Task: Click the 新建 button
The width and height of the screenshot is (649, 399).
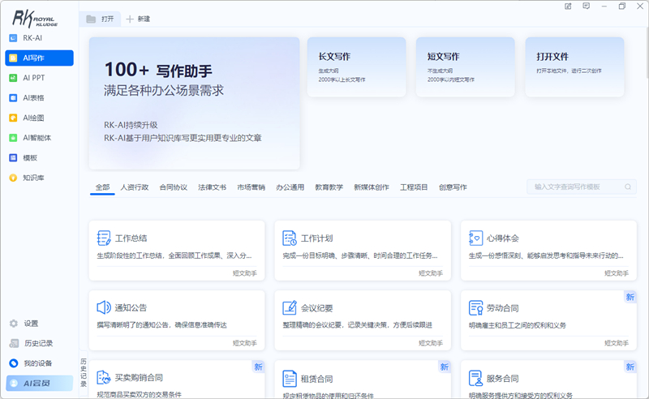Action: coord(138,19)
